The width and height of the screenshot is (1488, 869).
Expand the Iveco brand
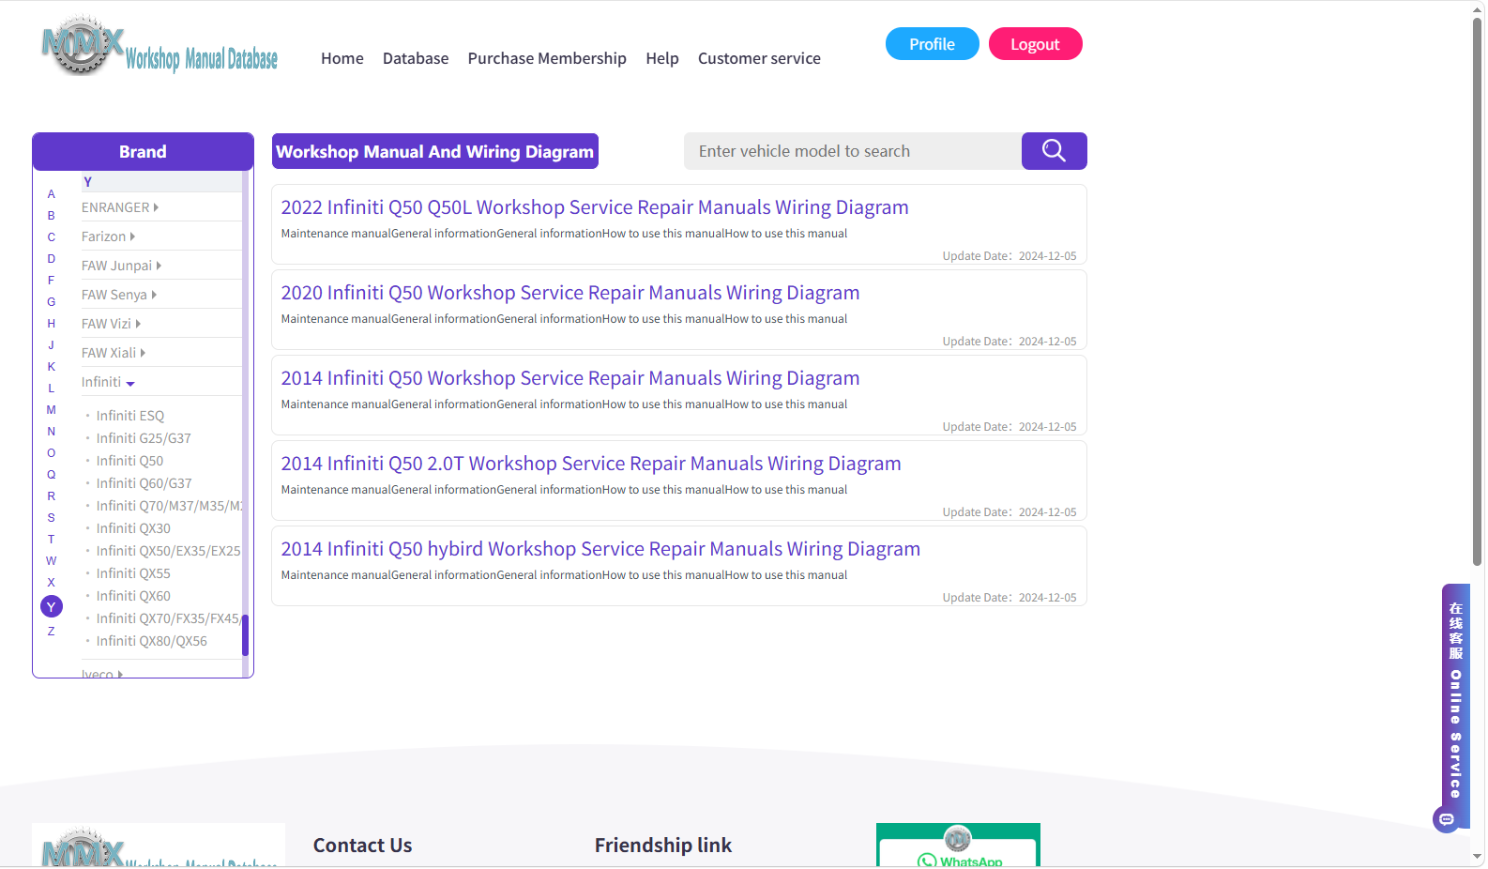[x=102, y=674]
